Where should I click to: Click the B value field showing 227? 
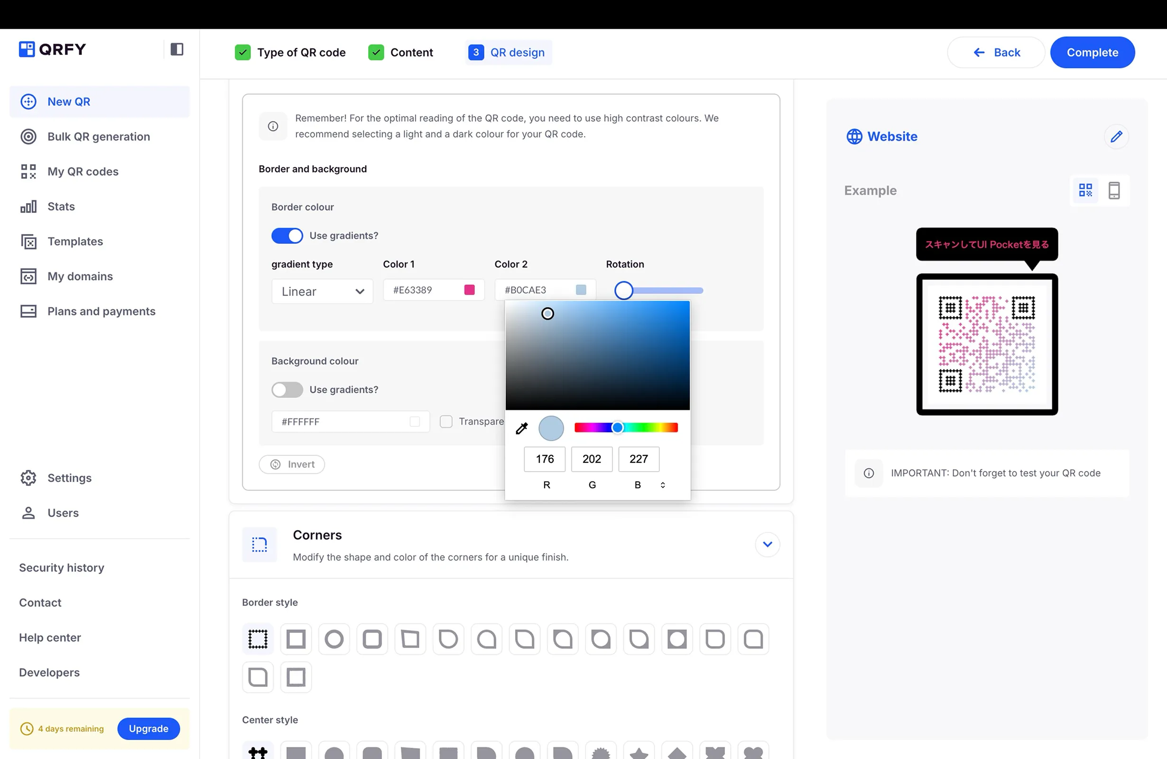tap(639, 459)
